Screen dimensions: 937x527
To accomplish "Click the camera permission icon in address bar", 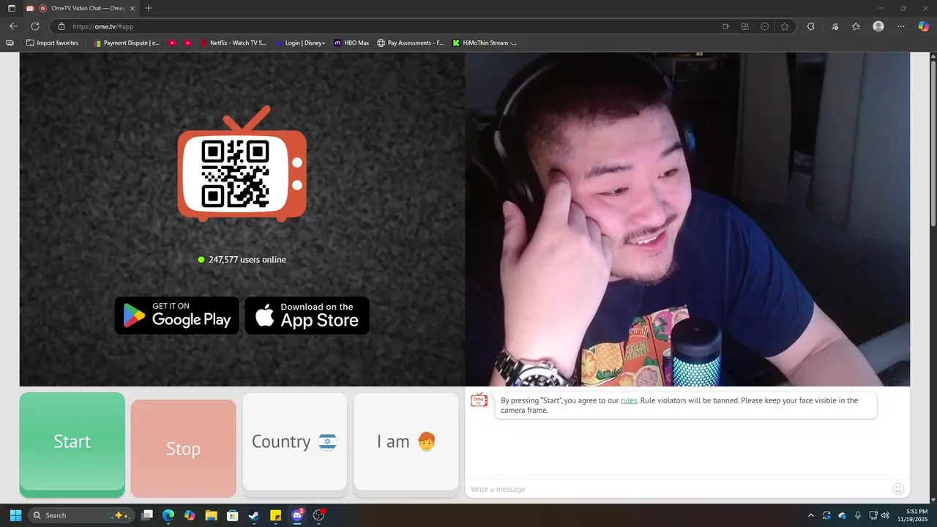I will coord(725,26).
